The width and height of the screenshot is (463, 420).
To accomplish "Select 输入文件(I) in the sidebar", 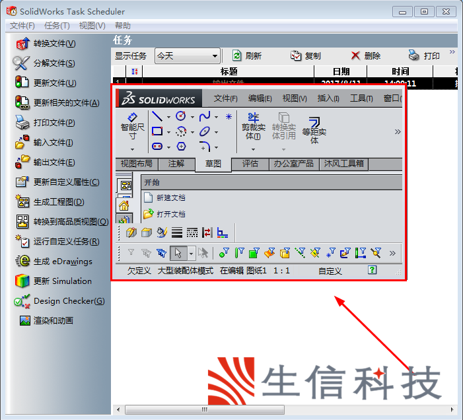I will coord(44,142).
